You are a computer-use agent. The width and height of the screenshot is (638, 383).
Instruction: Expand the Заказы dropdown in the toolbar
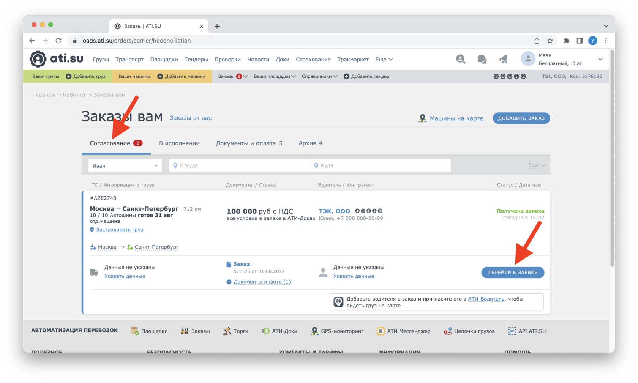pos(233,76)
